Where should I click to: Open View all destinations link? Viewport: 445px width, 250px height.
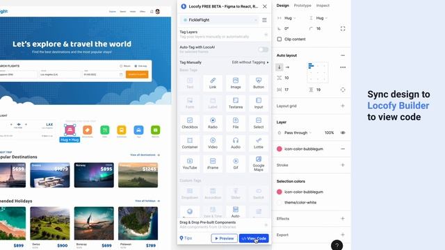145,155
